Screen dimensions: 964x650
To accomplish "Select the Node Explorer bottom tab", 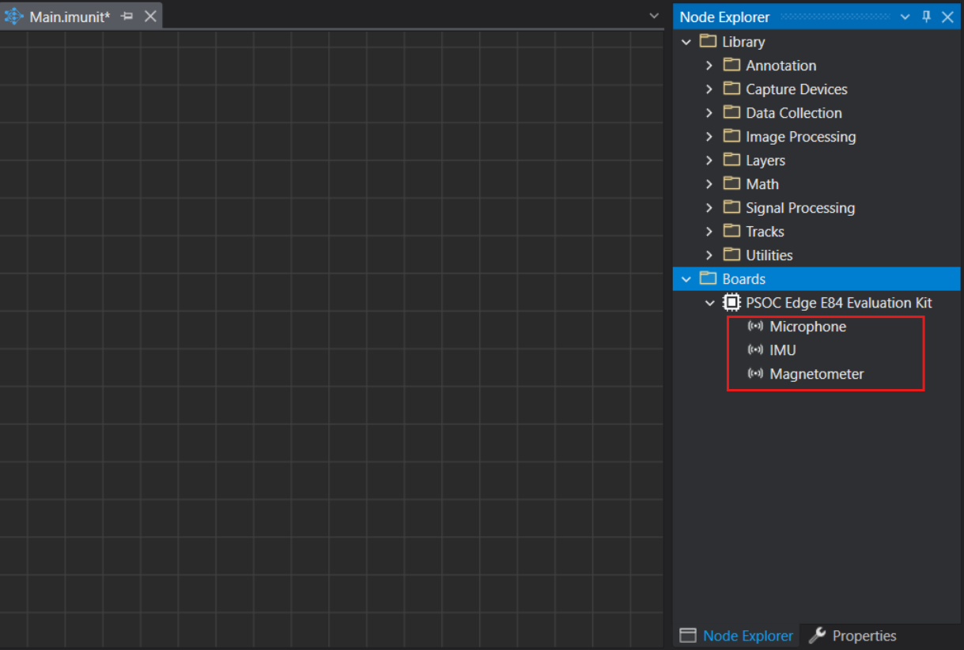I will [x=737, y=636].
